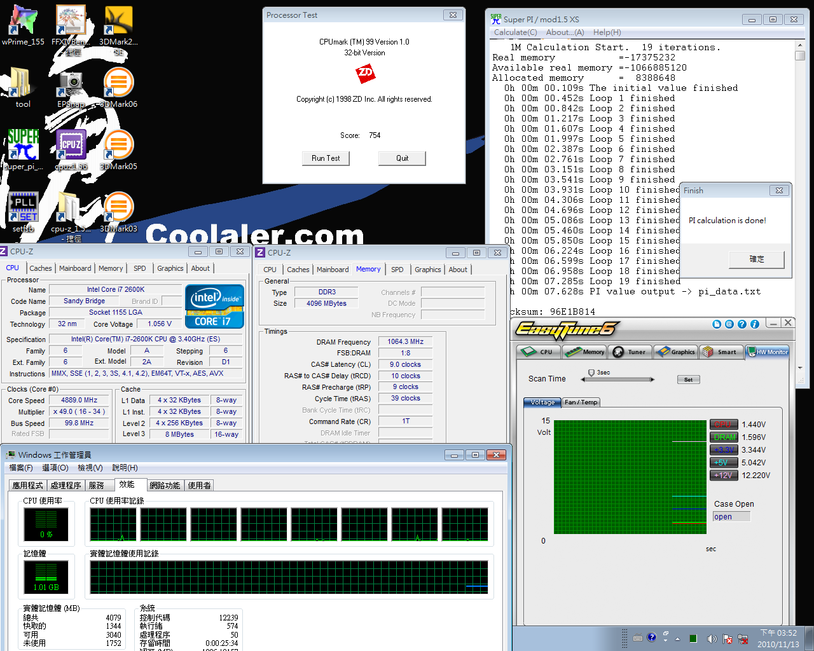Open the wPrime_155 desktop icon
The width and height of the screenshot is (814, 651).
(x=23, y=25)
